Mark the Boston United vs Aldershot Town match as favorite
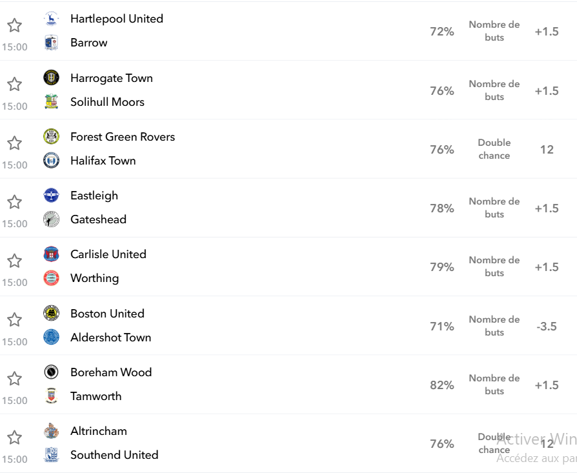Viewport: 577px width, 473px height. 15,319
